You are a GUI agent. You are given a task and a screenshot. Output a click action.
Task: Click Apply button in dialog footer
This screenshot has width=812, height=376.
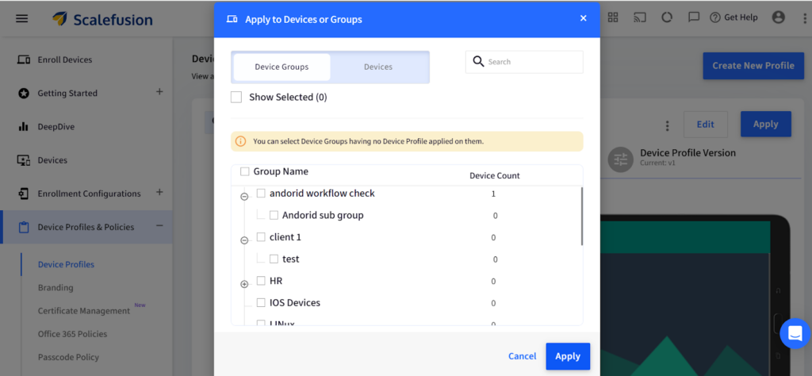568,356
